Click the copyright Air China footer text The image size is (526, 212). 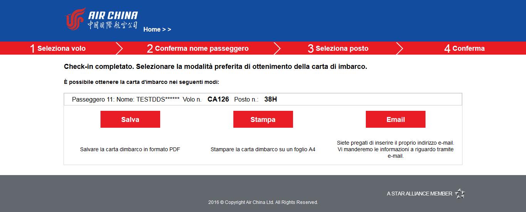tap(263, 202)
